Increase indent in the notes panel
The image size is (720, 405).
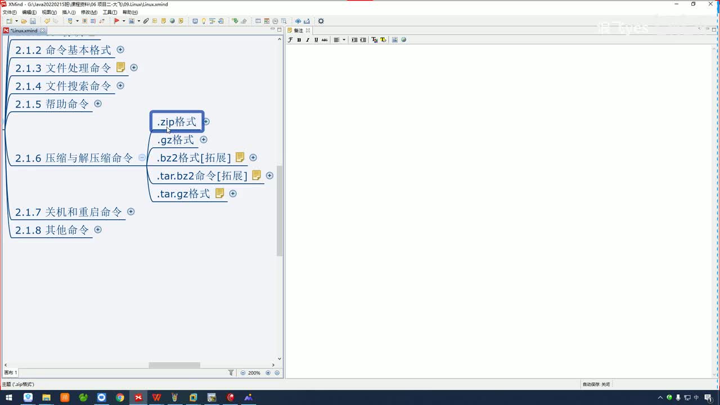point(354,40)
